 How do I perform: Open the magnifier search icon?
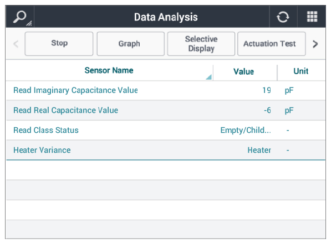point(20,17)
